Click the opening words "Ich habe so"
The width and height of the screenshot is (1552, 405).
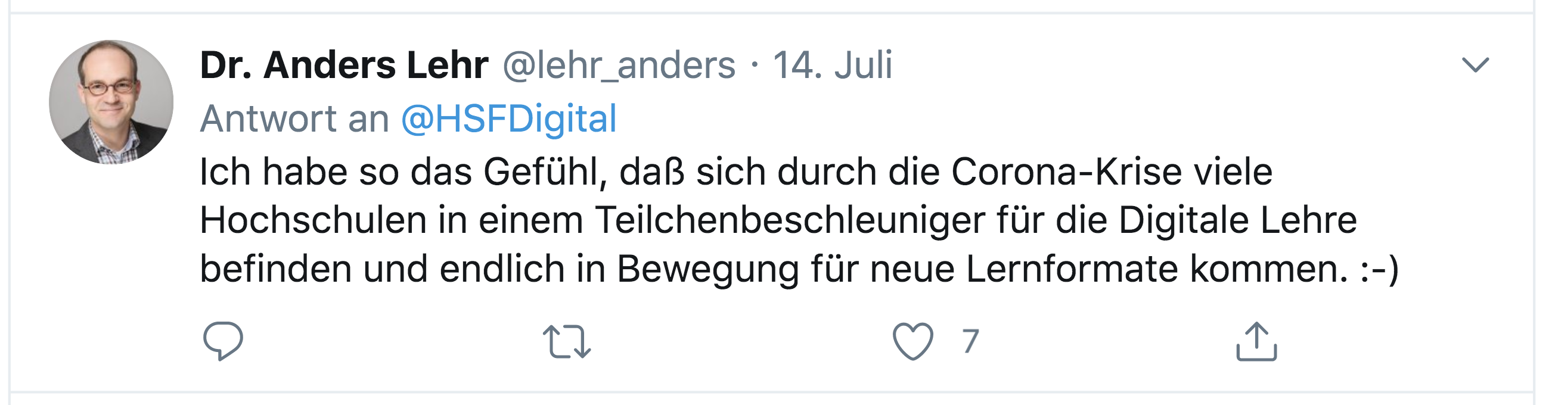pos(299,172)
